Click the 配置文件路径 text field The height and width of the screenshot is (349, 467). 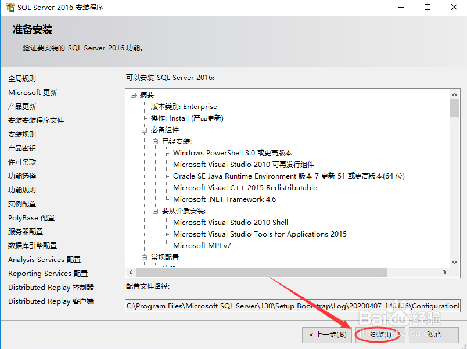pos(293,306)
